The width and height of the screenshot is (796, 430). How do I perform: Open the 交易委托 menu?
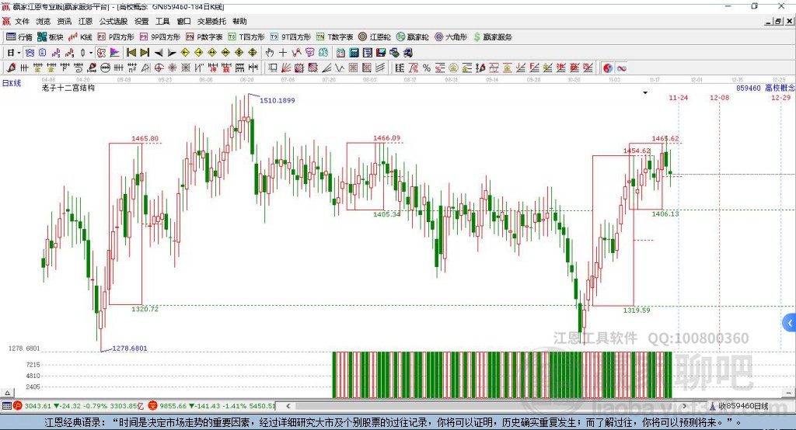pos(211,21)
